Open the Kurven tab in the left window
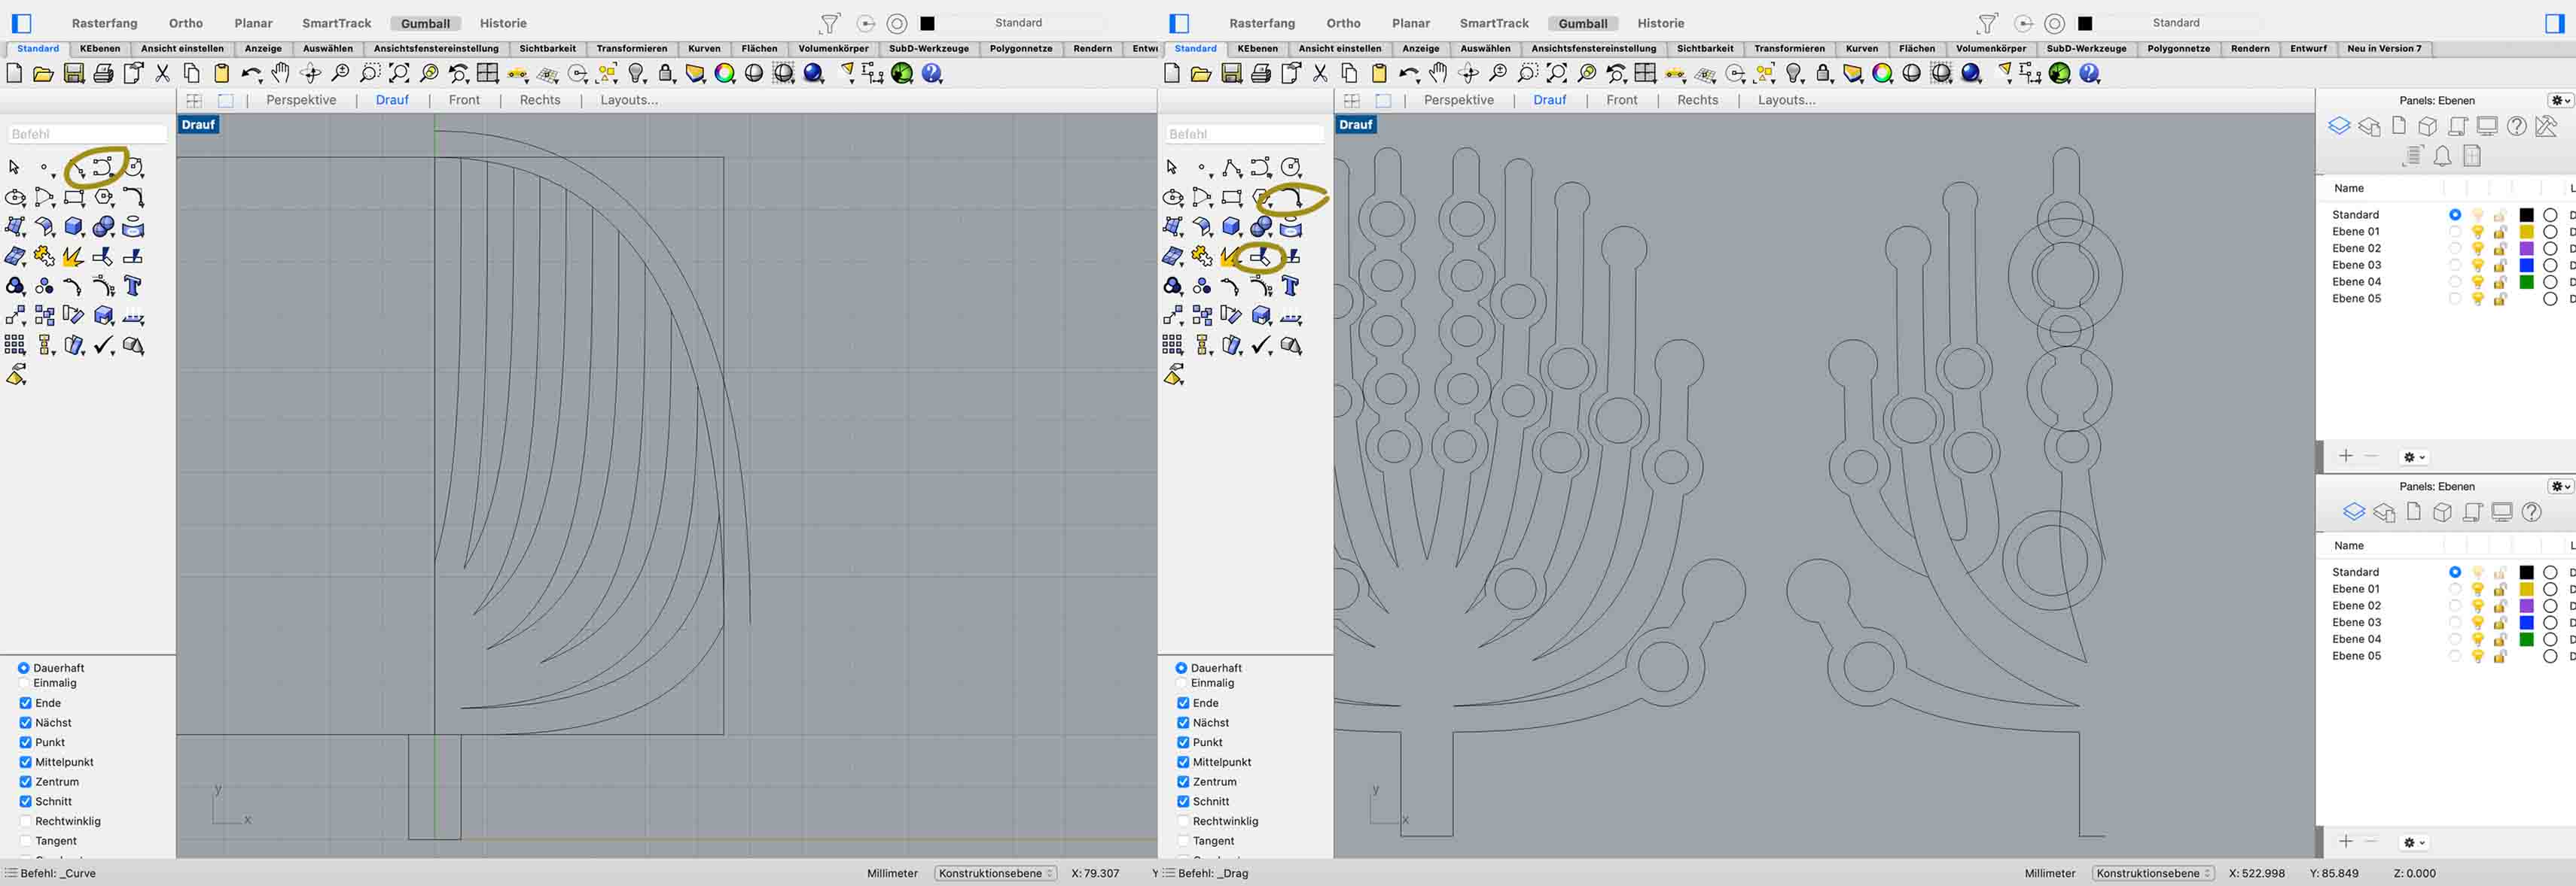This screenshot has height=886, width=2576. (x=704, y=48)
